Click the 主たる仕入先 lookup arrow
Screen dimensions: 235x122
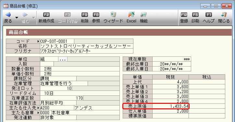[38, 108]
